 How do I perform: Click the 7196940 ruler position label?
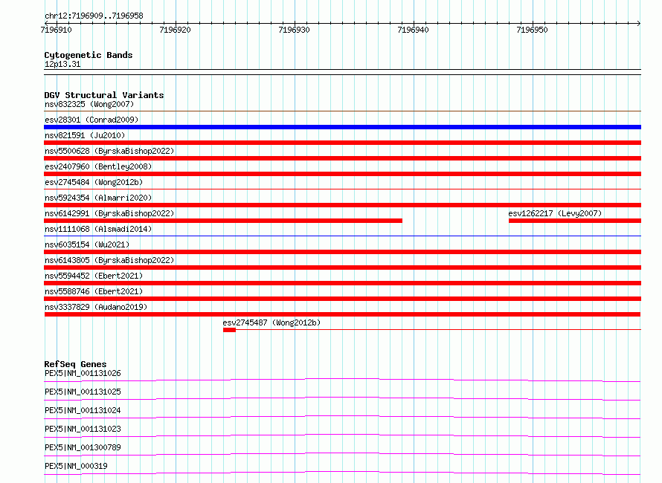[x=414, y=30]
